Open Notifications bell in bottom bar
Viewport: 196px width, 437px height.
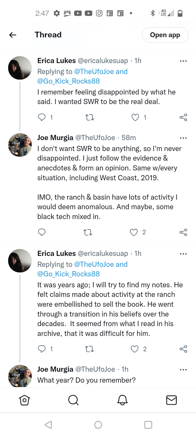[122, 400]
